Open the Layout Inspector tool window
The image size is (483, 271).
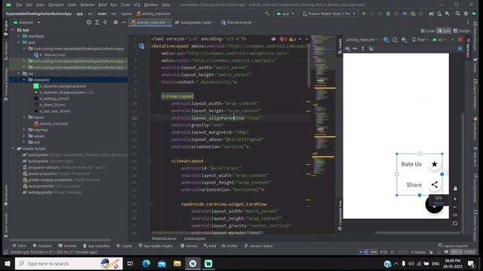click(x=453, y=246)
